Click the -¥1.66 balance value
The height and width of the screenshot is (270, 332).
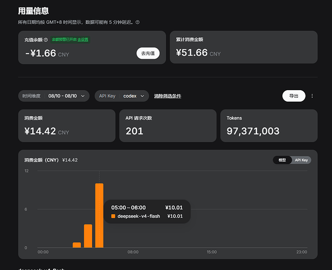pos(40,53)
